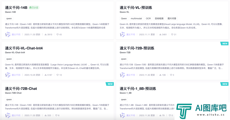Viewport: 230px width, 120px height.
Task: Select the OCR tag
Action: 148,19
